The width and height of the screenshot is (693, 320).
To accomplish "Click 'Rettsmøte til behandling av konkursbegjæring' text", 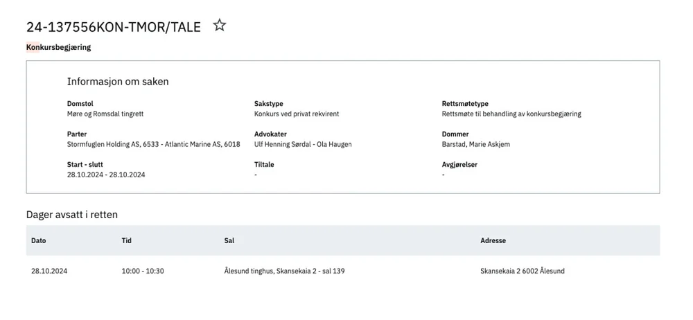I will pyautogui.click(x=511, y=114).
